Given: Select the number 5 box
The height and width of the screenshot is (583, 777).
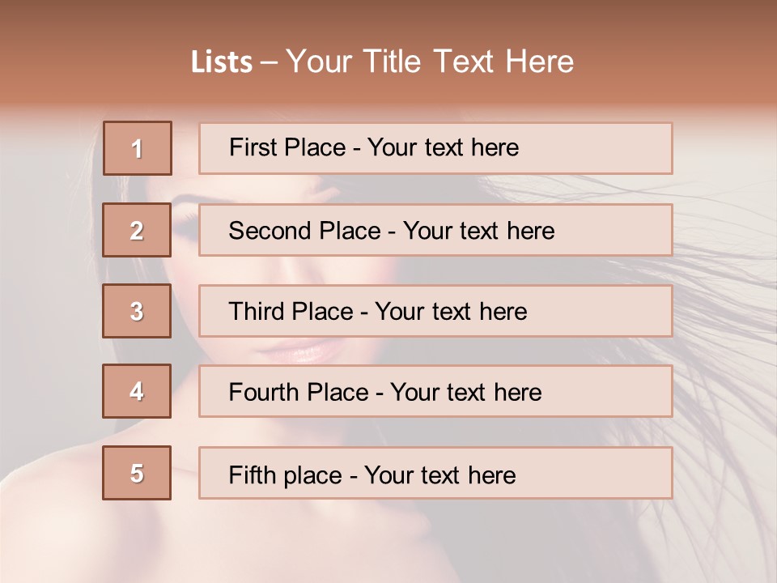Looking at the screenshot, I should [x=137, y=473].
